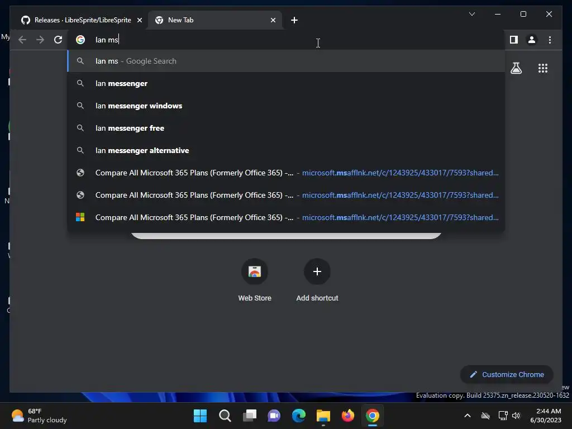572x429 pixels.
Task: Open the Windows Start menu
Action: [x=200, y=416]
